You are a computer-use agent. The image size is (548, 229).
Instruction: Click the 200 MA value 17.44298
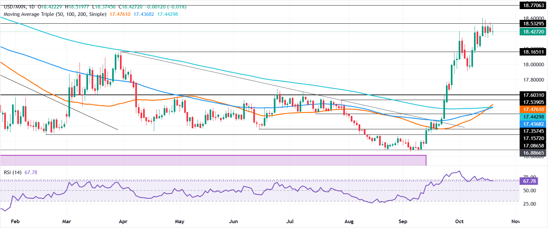coord(168,14)
